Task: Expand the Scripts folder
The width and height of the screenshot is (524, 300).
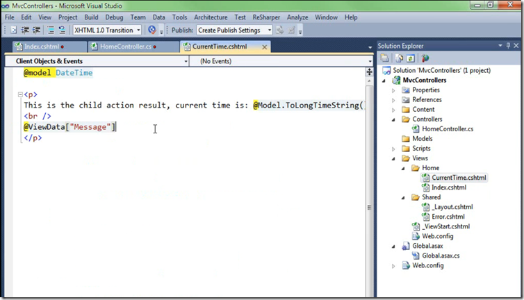Action: 393,149
